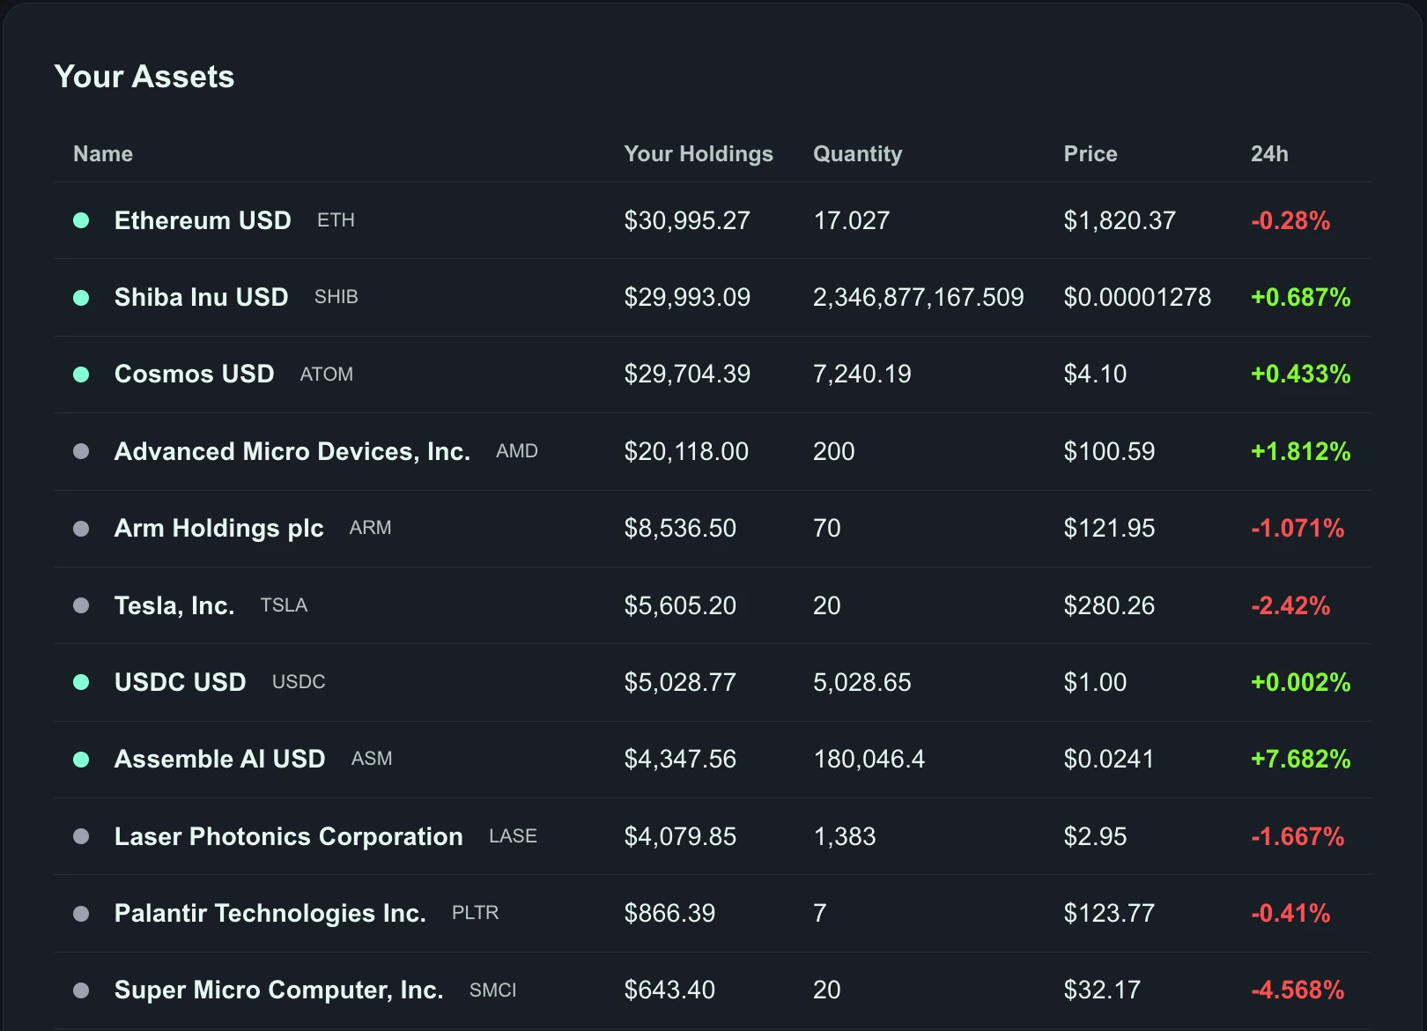Click the ASM ticker symbol

(x=372, y=760)
